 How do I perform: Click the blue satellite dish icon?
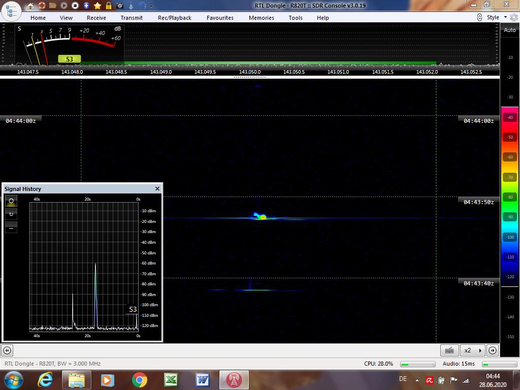click(x=142, y=6)
